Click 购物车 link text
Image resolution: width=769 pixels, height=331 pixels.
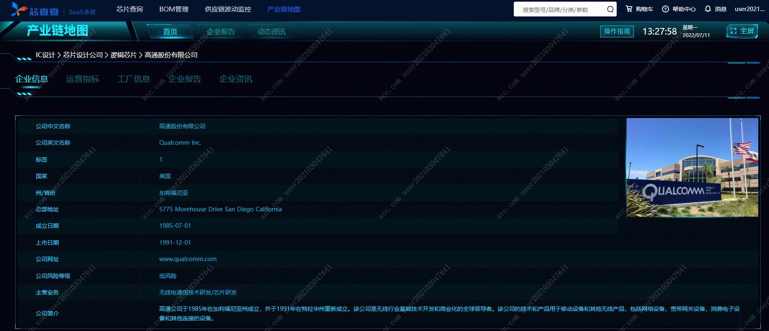644,9
